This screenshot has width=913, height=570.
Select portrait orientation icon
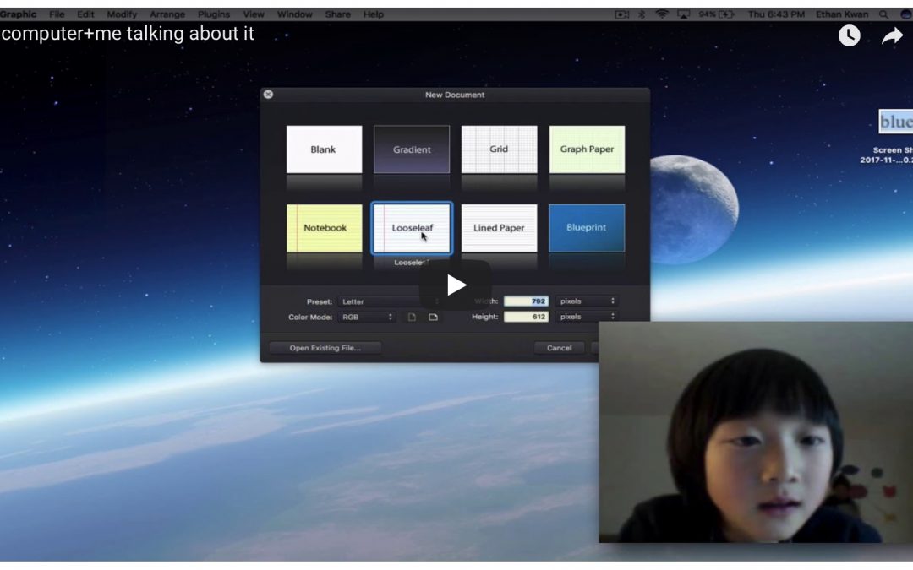click(412, 317)
